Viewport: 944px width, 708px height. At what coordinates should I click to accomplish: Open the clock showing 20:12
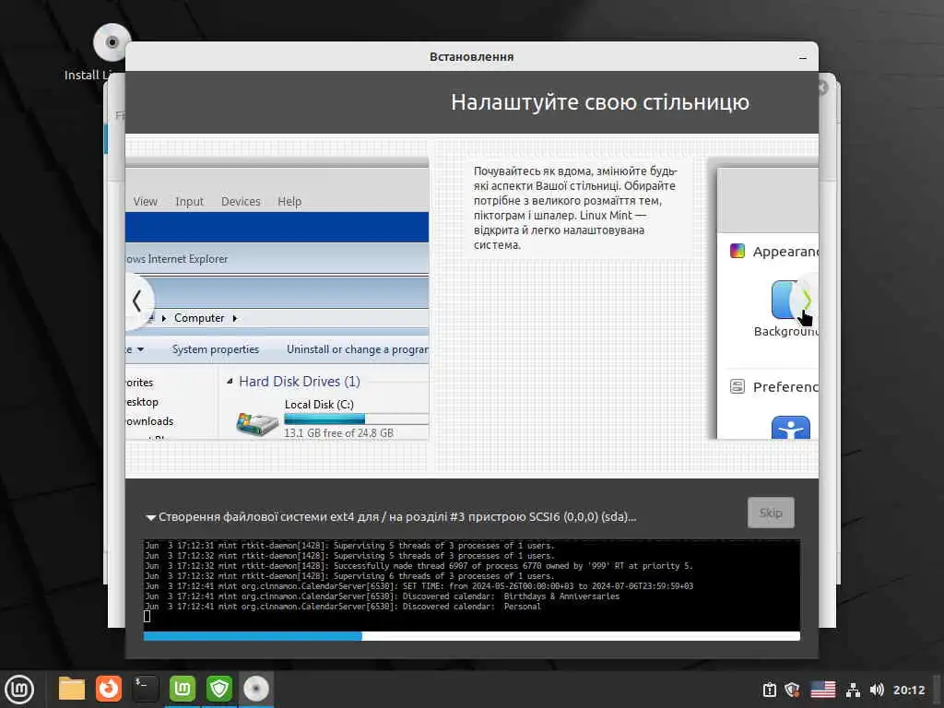909,690
